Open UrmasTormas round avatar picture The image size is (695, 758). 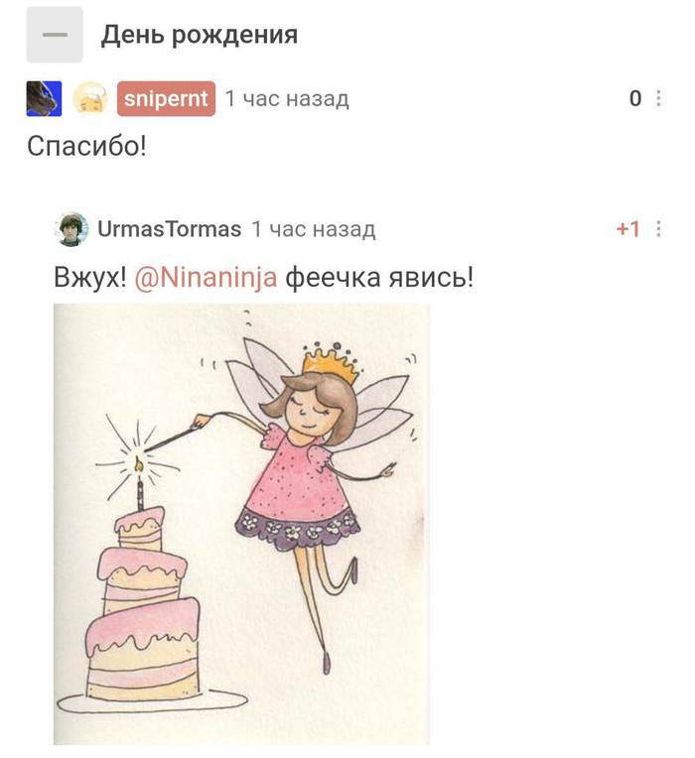[71, 229]
